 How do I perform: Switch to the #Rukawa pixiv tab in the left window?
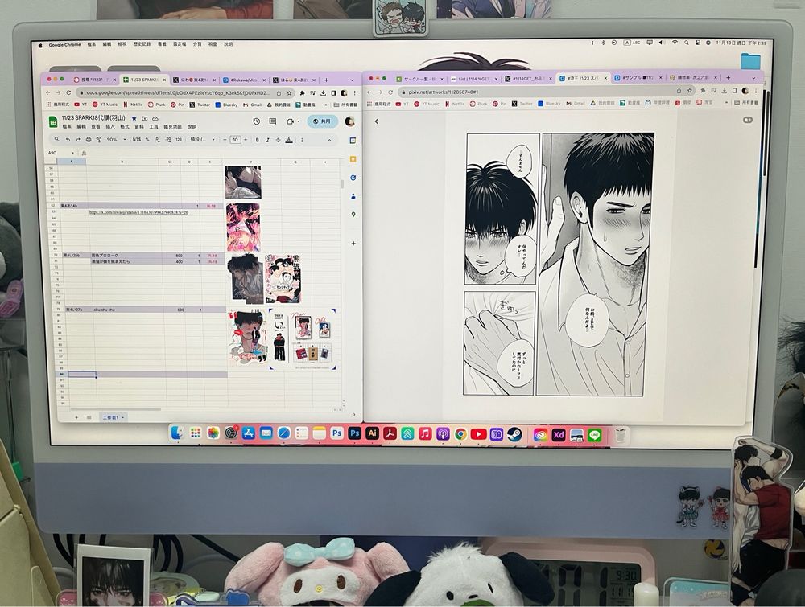click(x=243, y=80)
